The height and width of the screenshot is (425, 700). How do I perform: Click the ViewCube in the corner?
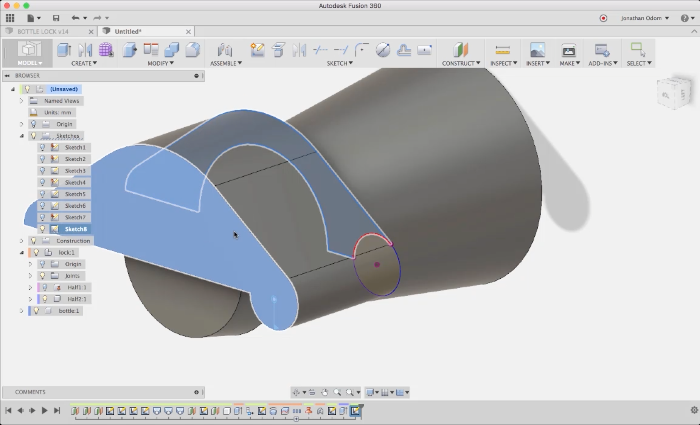pyautogui.click(x=674, y=94)
